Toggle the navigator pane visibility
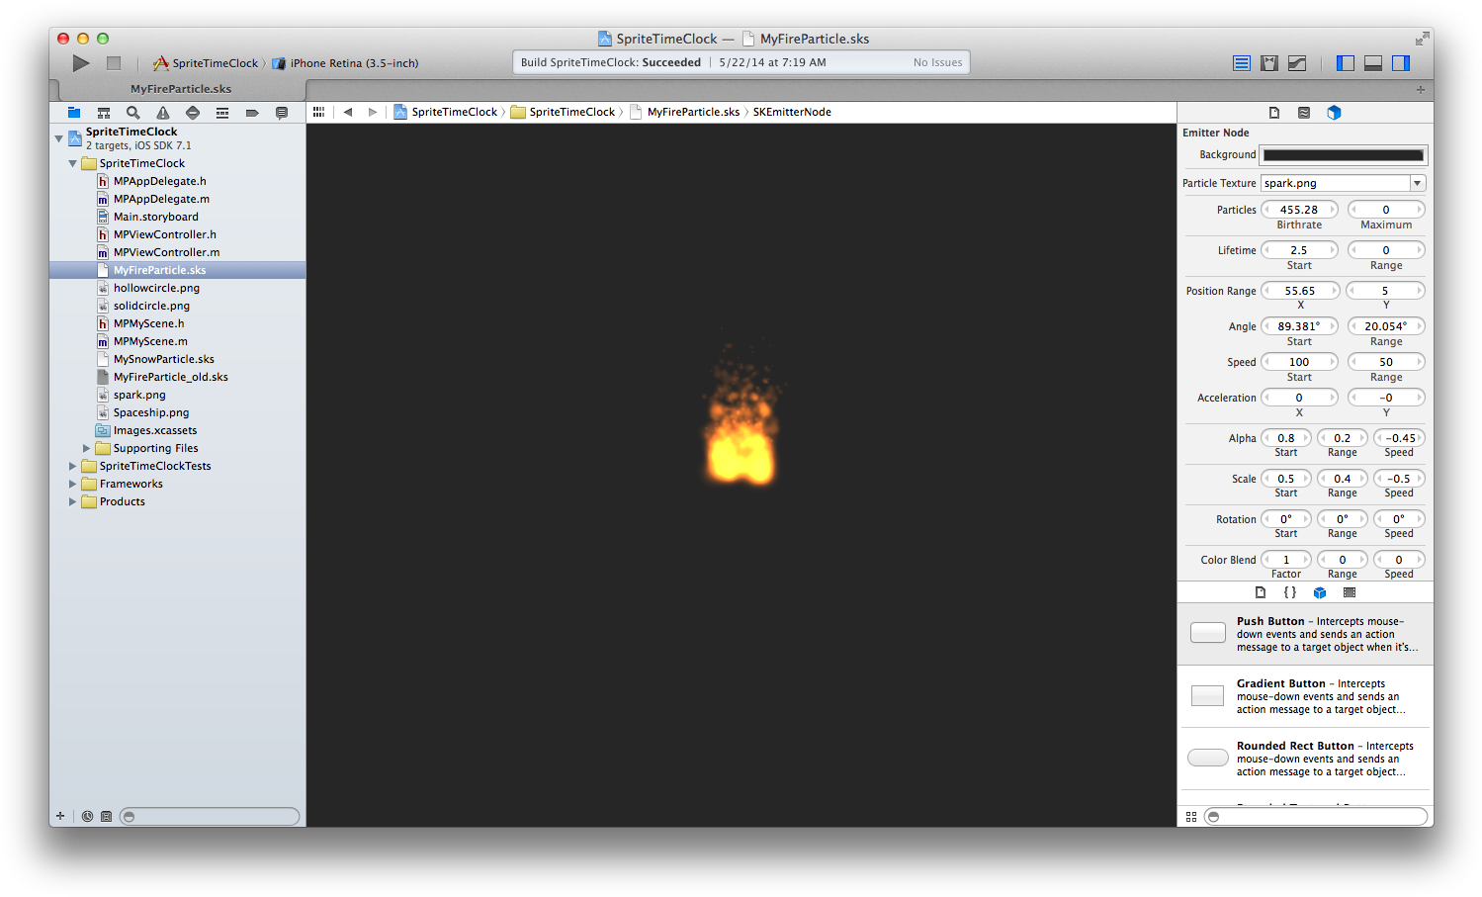Screen dimensions: 1482x897 click(1346, 63)
